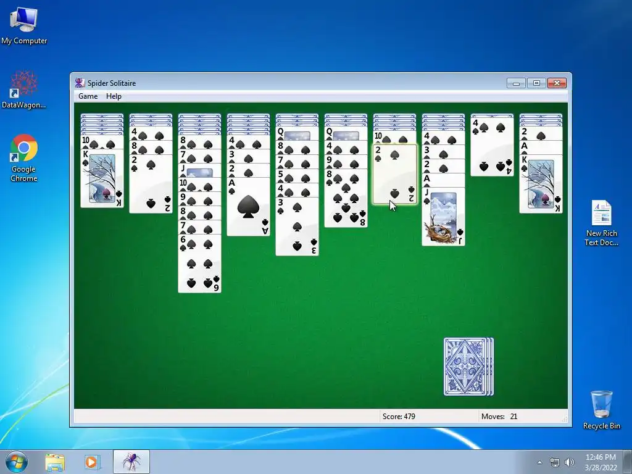Minimize the Spider Solitaire window
This screenshot has width=632, height=474.
click(x=516, y=83)
